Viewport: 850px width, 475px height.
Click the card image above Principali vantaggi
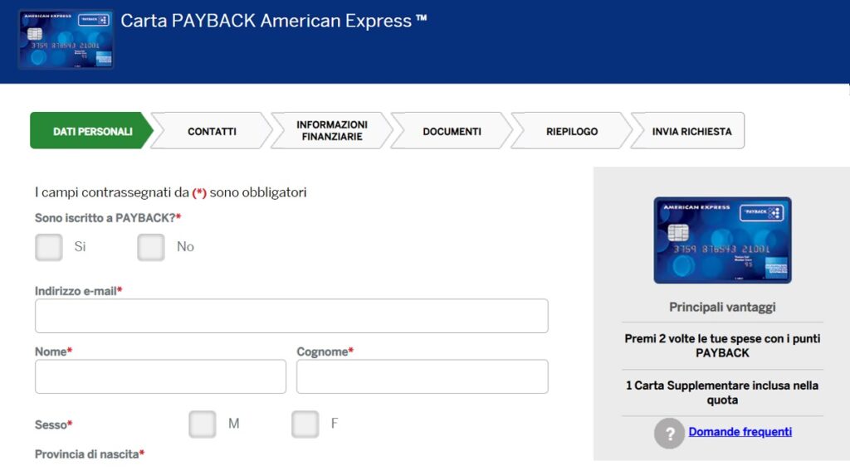pos(722,240)
